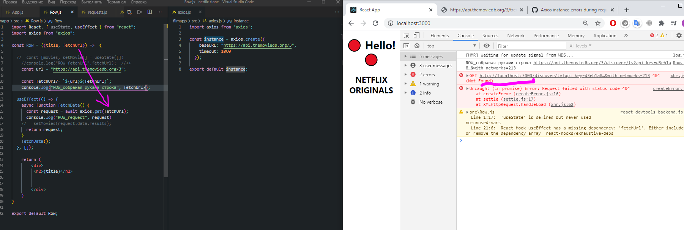Open DevTools settings gear

679,35
